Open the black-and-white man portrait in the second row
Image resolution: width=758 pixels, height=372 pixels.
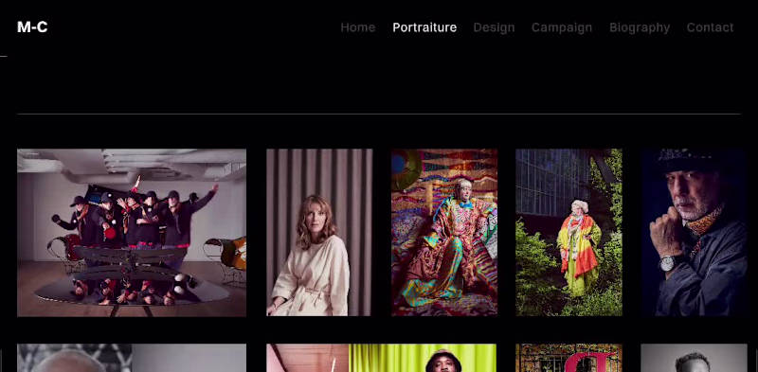695,358
